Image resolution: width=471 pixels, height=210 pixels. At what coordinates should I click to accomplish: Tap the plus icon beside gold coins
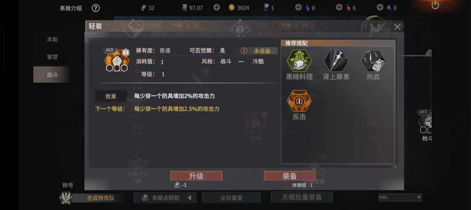point(217,7)
